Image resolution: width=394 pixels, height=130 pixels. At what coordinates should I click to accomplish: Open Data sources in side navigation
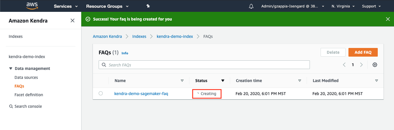[26, 77]
